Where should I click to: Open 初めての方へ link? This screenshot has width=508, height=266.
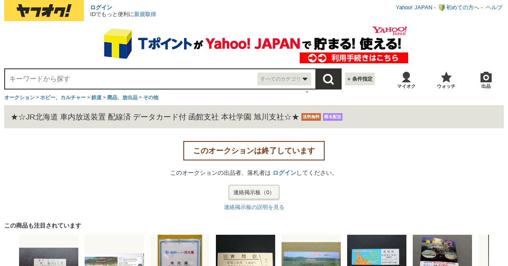point(463,8)
